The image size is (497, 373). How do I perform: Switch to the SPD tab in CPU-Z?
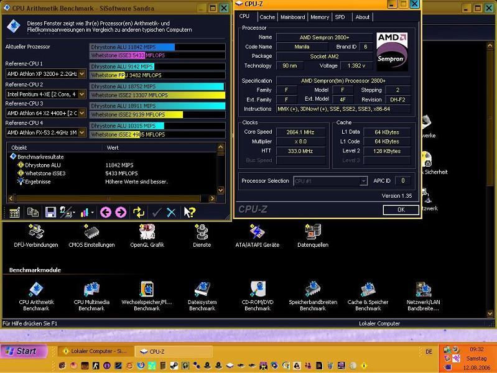click(340, 17)
